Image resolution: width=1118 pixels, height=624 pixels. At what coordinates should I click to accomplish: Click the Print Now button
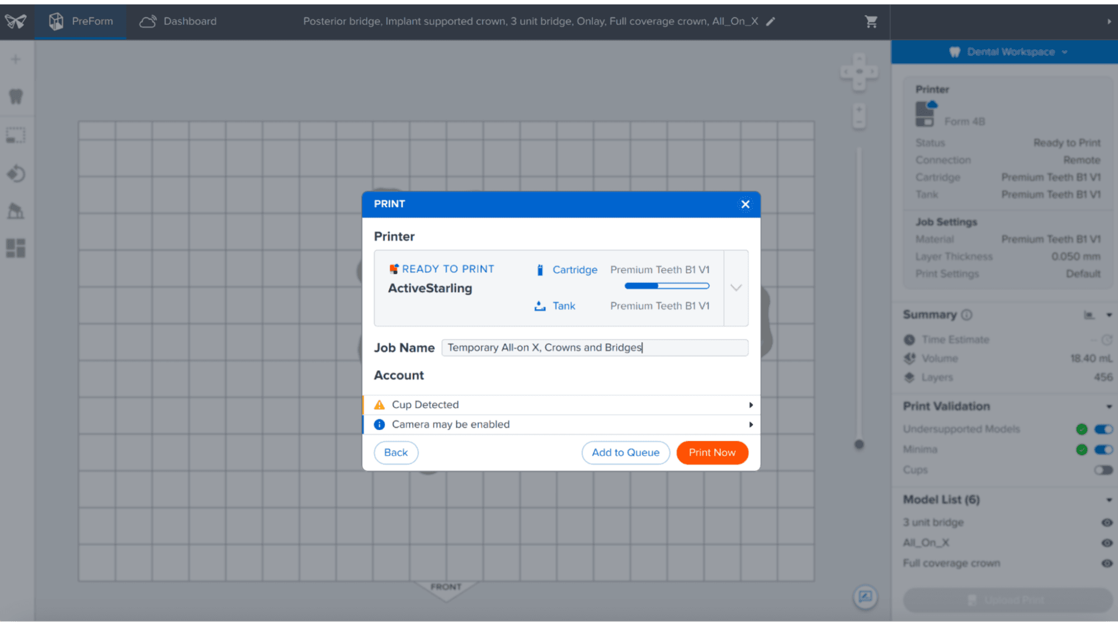click(x=711, y=452)
